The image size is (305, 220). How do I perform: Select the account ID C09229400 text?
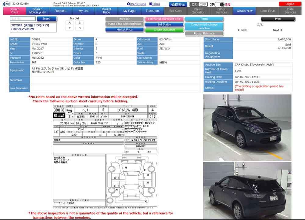pyautogui.click(x=21, y=4)
